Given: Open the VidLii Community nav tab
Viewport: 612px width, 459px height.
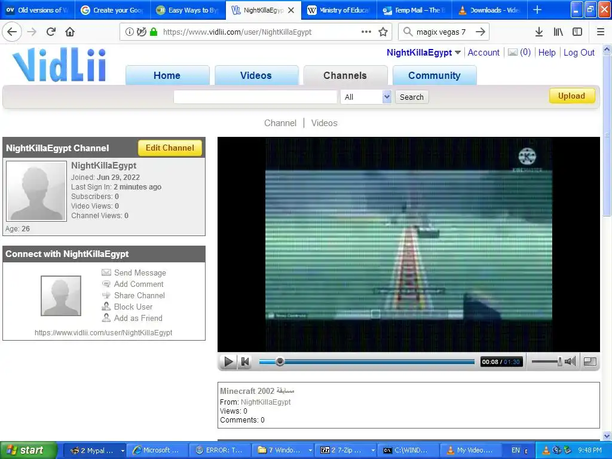Looking at the screenshot, I should [434, 75].
